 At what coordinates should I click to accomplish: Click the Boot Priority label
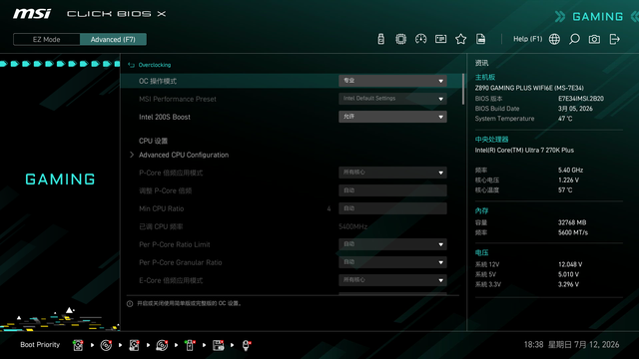40,345
